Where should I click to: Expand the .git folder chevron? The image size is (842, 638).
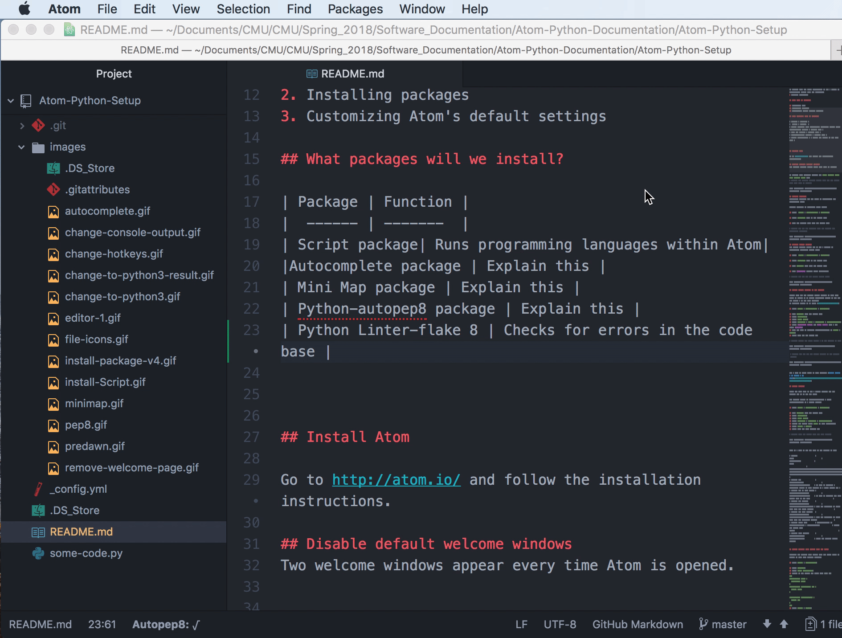click(x=22, y=126)
